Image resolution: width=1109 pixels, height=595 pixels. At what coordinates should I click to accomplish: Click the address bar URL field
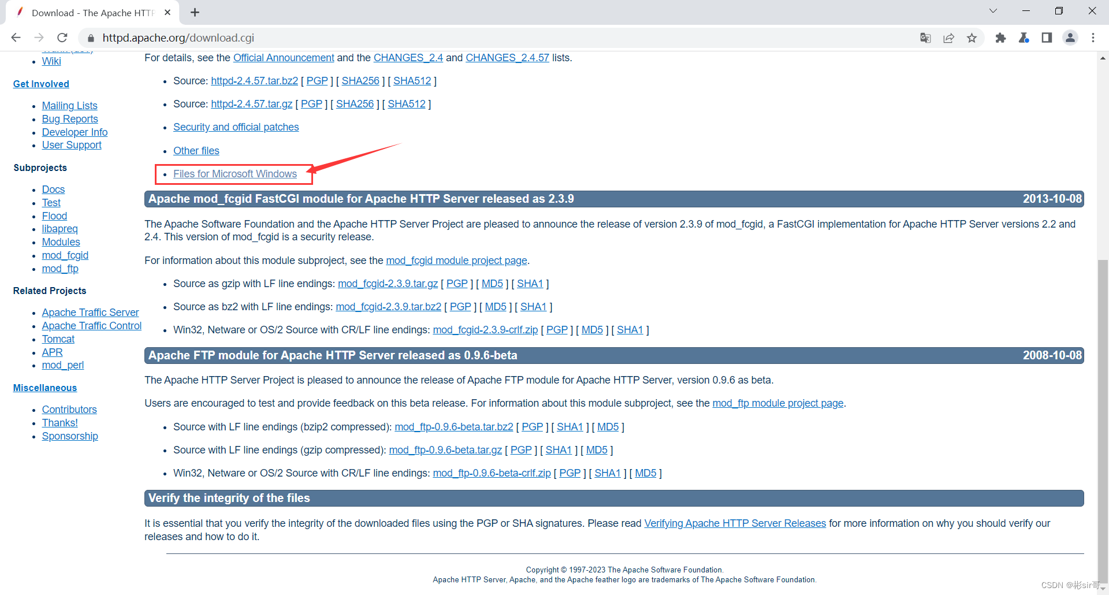coord(497,38)
